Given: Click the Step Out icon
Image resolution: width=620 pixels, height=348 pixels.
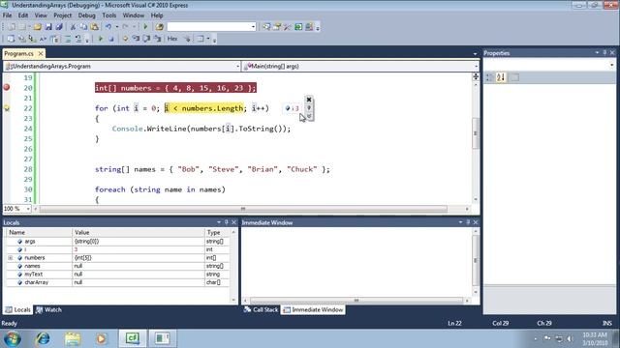Looking at the screenshot, I should pyautogui.click(x=157, y=39).
